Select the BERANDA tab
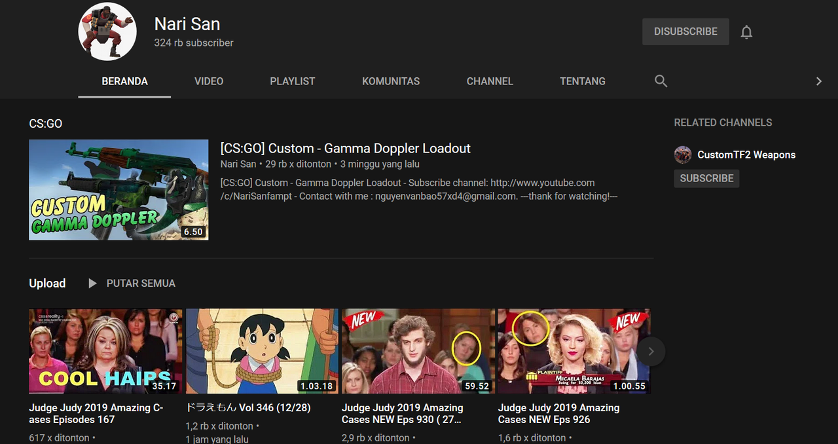This screenshot has height=444, width=838. click(x=124, y=81)
